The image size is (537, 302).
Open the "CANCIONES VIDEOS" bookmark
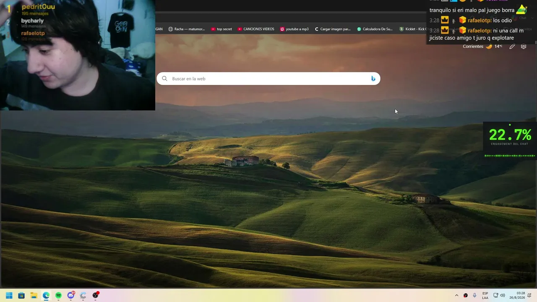tap(256, 29)
